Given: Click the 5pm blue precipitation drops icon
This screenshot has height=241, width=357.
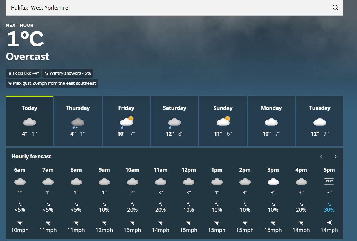Looking at the screenshot, I should coord(329,204).
